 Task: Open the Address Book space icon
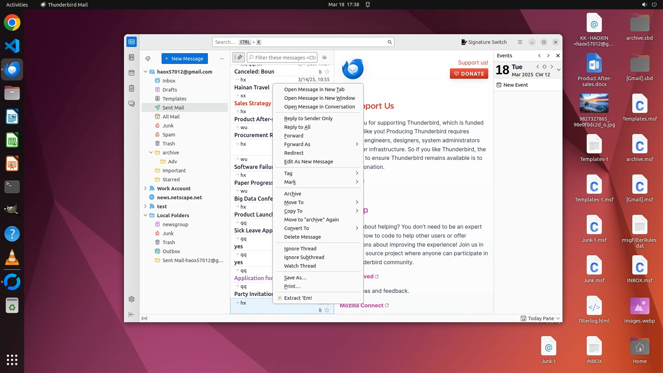132,57
